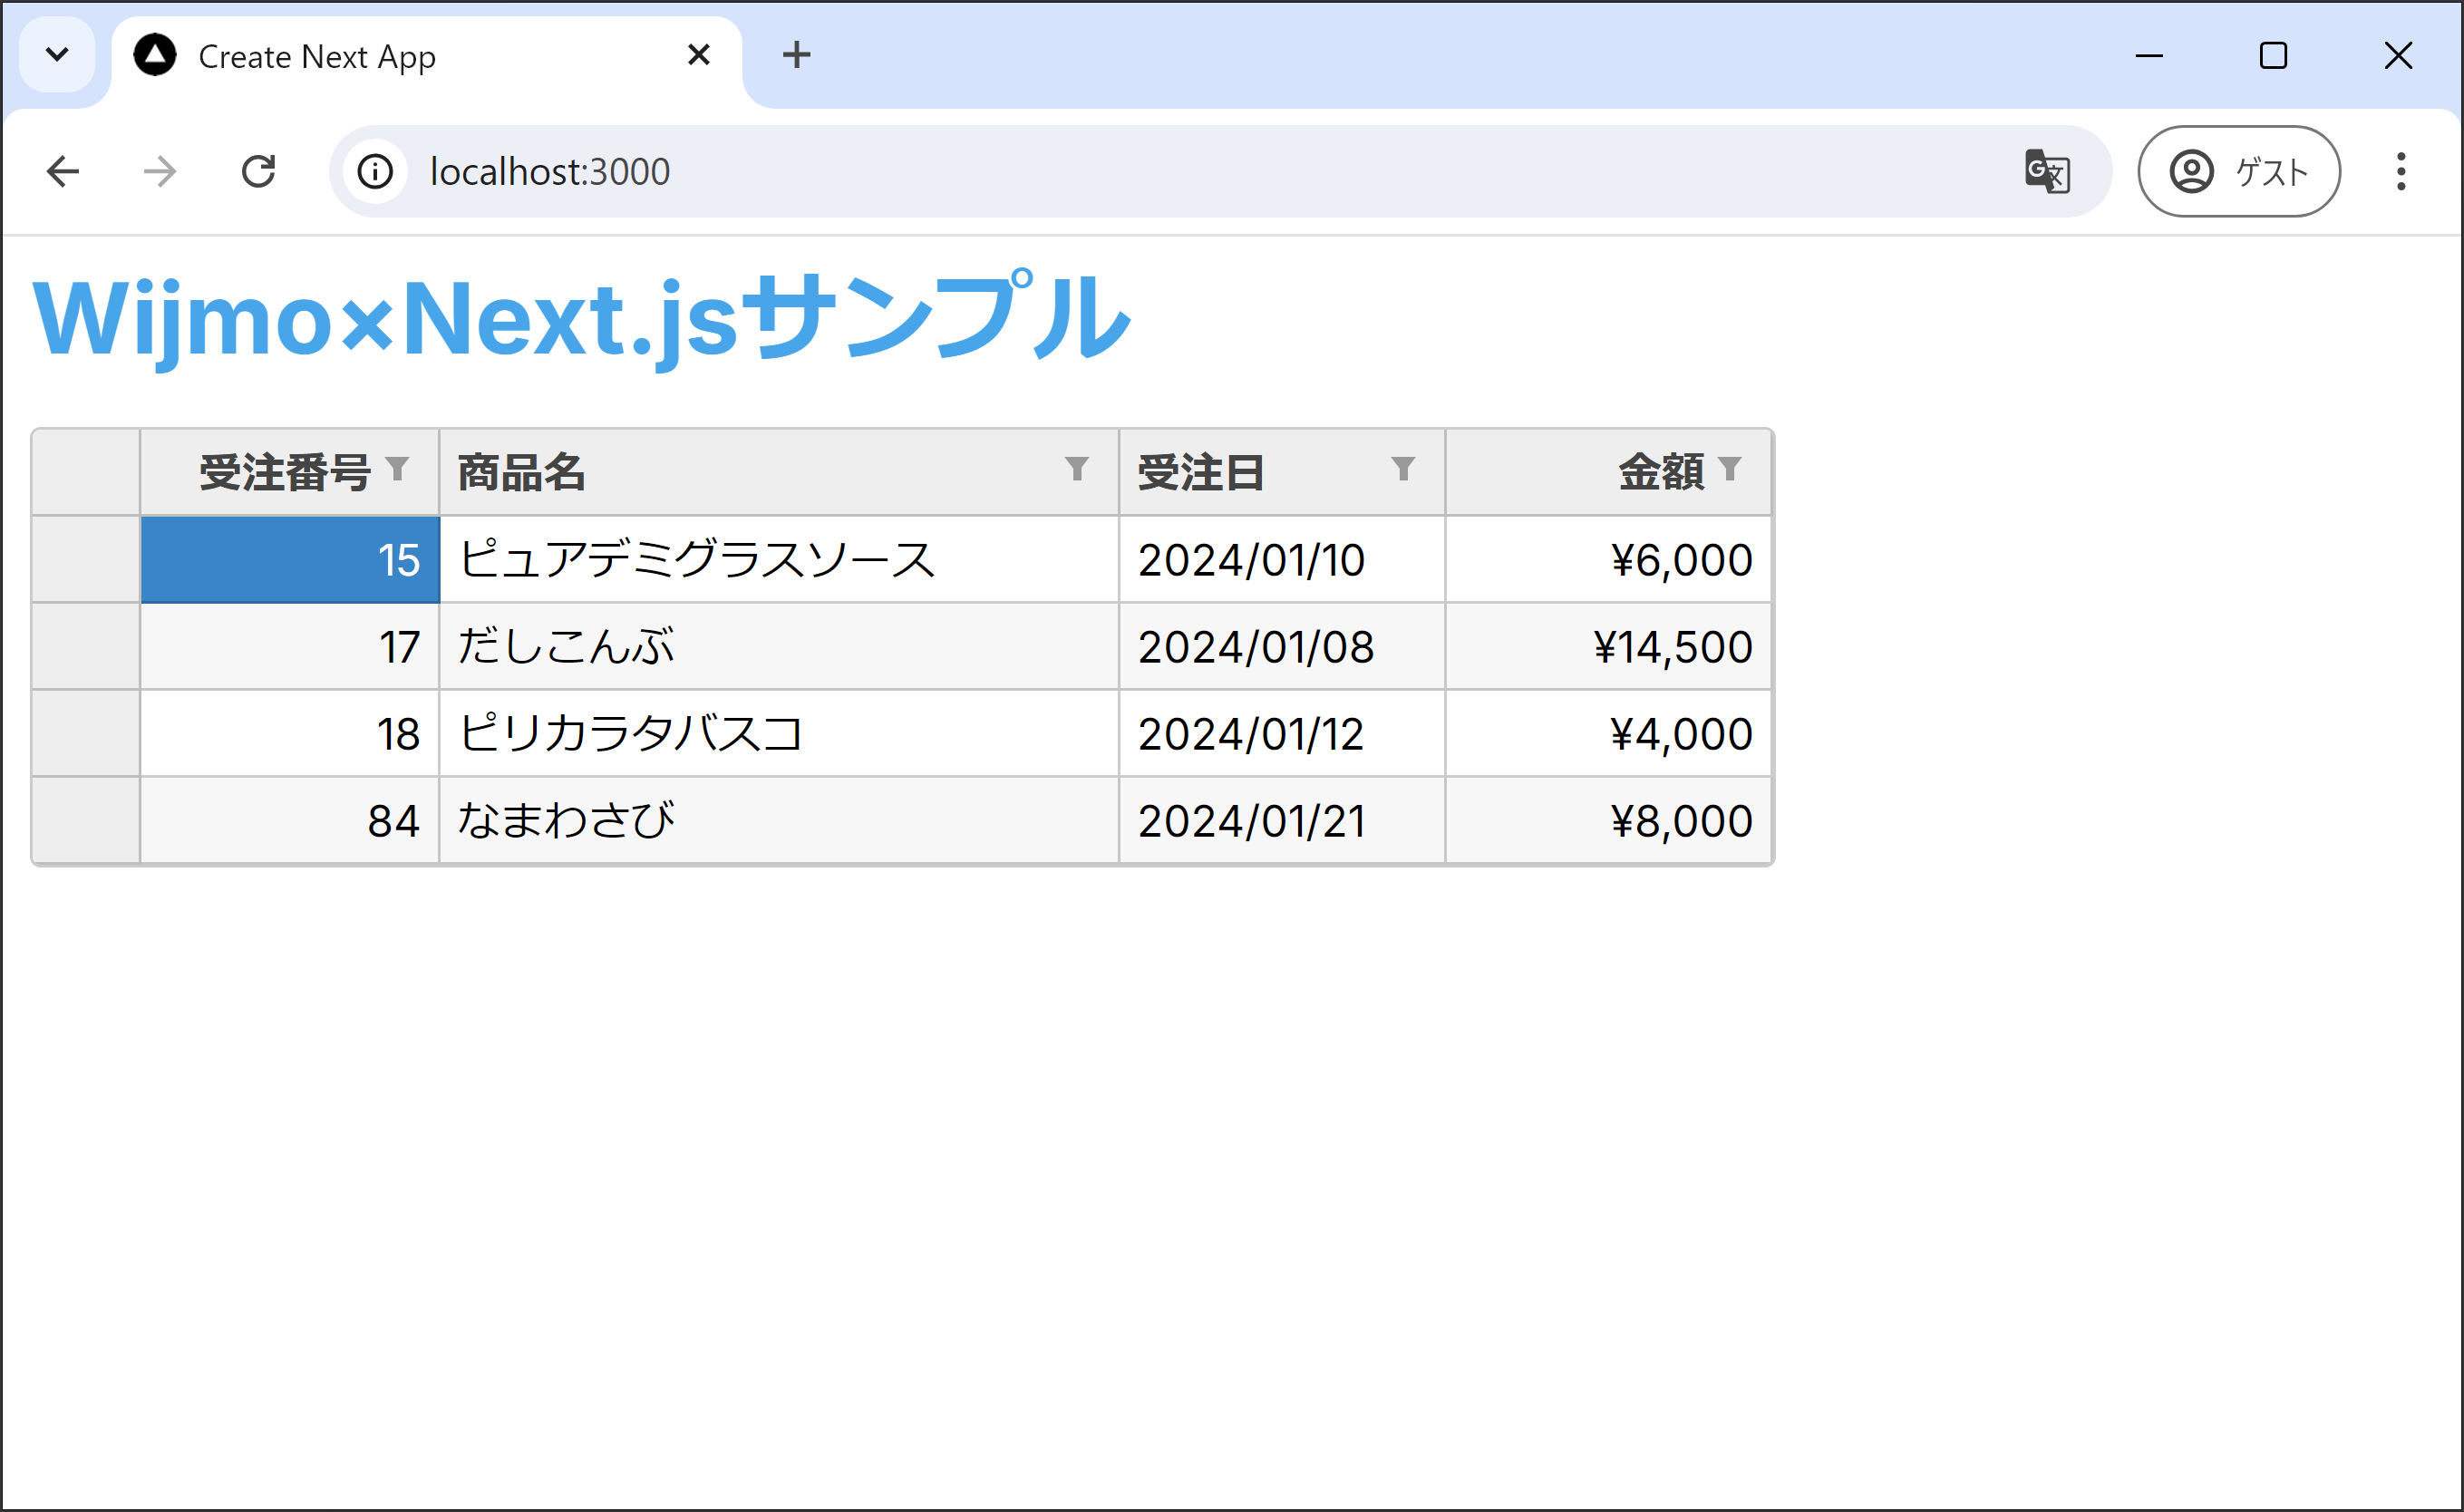Screen dimensions: 2464x1512
Task: Select cell with order number 84
Action: click(290, 821)
